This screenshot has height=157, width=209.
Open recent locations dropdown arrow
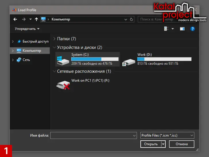coord(30,19)
